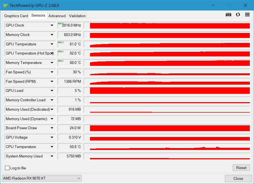Click the 50.8 °C CPU temperature value

[70, 147]
